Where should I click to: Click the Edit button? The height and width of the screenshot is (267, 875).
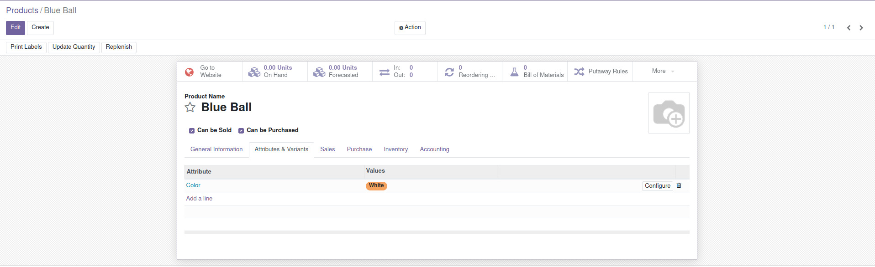16,28
